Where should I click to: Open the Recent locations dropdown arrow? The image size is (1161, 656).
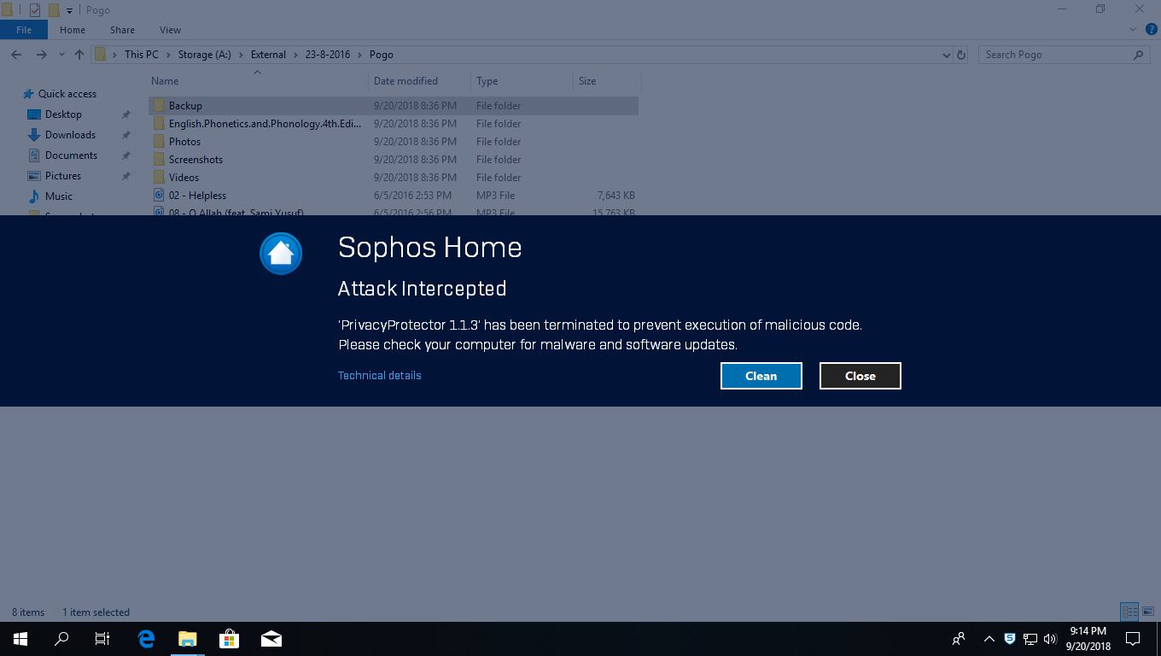click(61, 55)
